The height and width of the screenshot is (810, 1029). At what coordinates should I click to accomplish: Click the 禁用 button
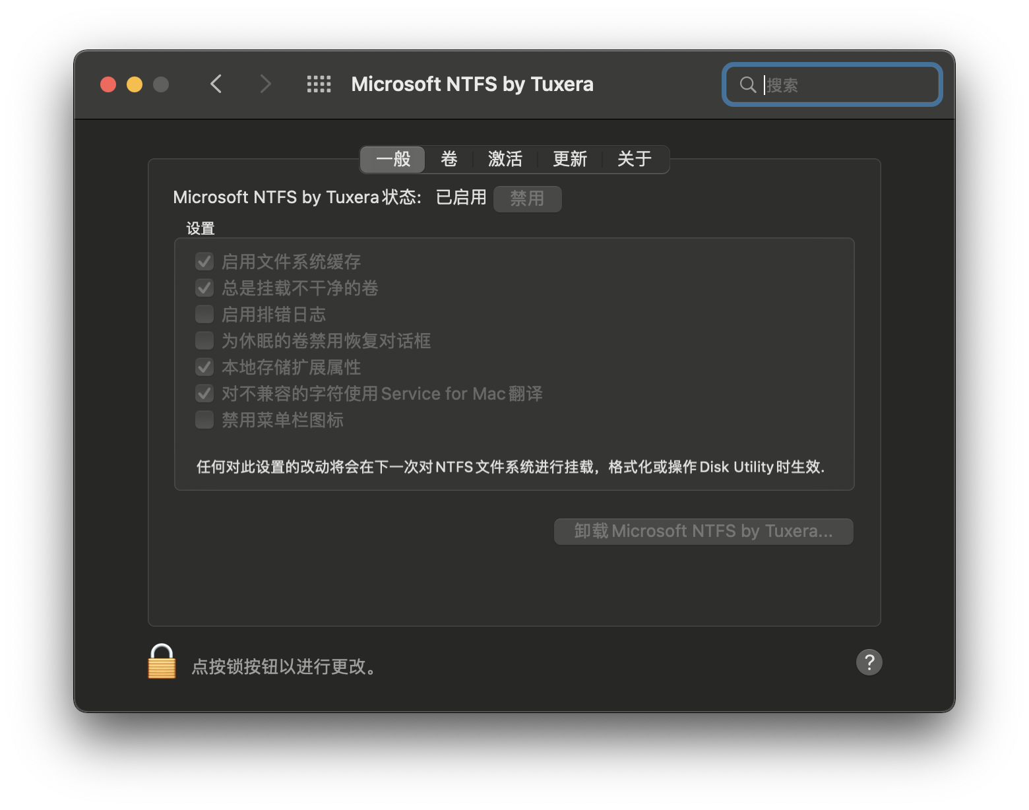click(x=527, y=199)
